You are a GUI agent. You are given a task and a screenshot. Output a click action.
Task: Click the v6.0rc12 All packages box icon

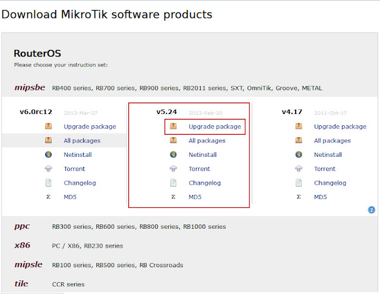(x=48, y=140)
